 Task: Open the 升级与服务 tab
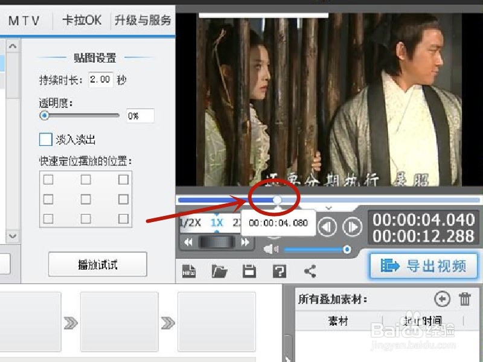pyautogui.click(x=143, y=21)
